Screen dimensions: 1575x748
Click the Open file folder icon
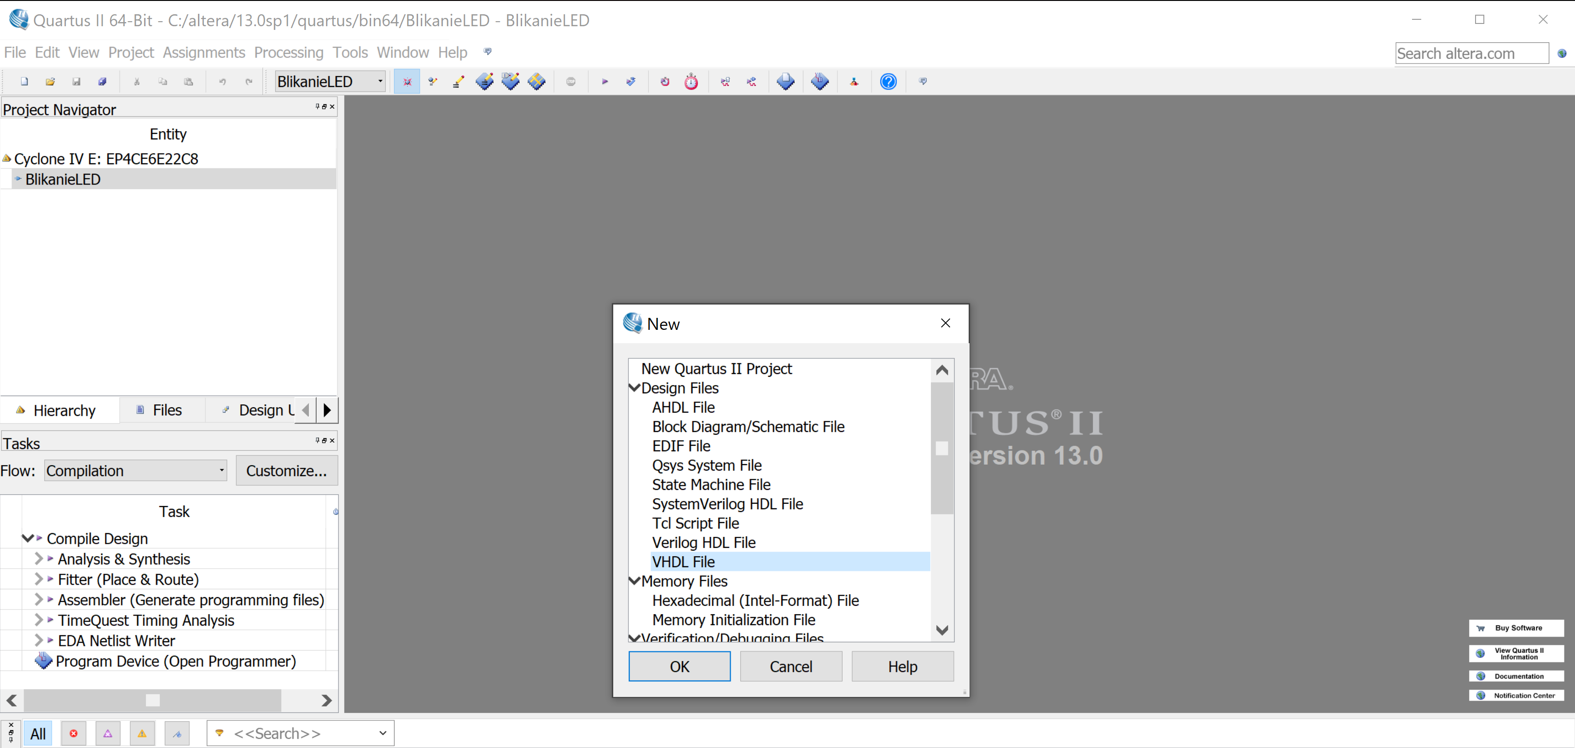tap(50, 81)
